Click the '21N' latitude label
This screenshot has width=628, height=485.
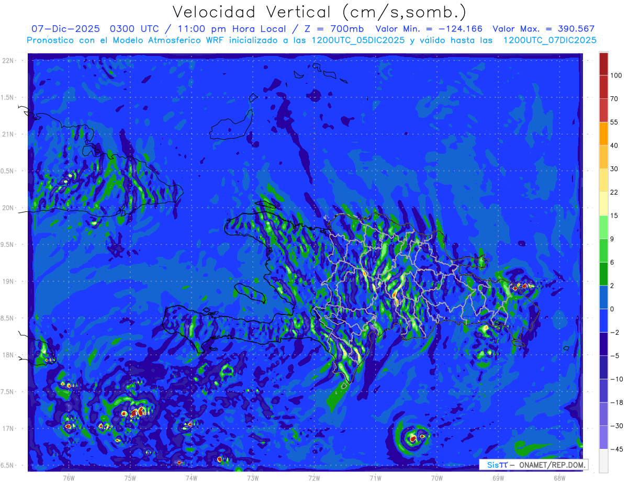click(8, 134)
